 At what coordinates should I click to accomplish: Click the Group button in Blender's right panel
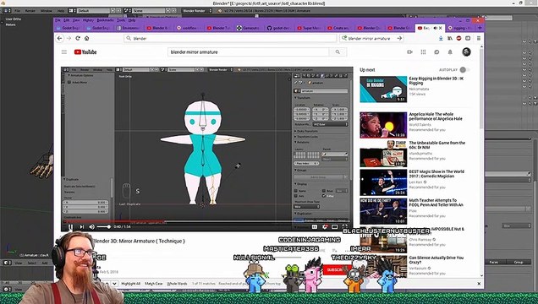[518, 263]
